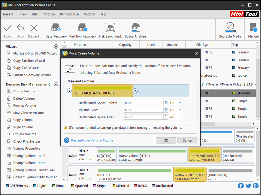Select Wipe Volume in the sidebar
Image resolution: width=261 pixels, height=195 pixels.
[x=23, y=127]
